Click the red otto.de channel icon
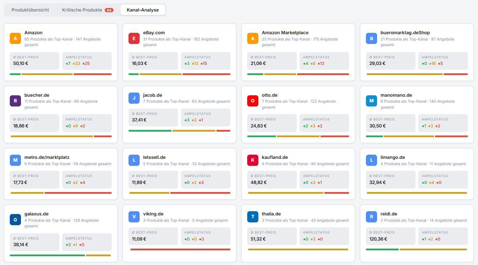Viewport: 478px width, 265px height. (x=253, y=101)
